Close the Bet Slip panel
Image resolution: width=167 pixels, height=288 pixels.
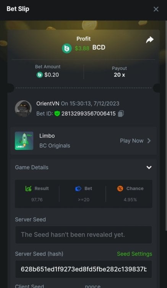tap(156, 9)
